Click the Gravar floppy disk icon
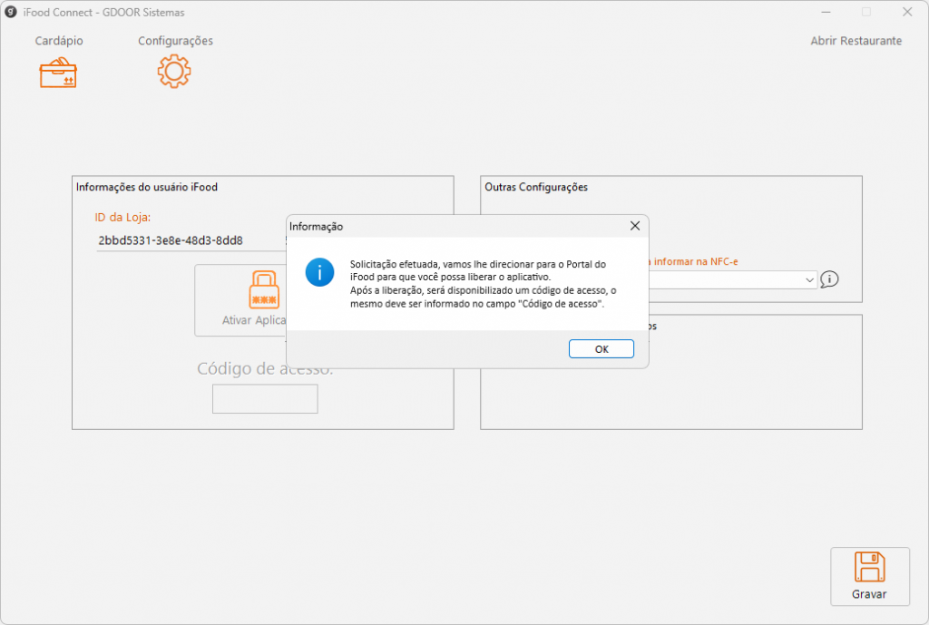The image size is (929, 625). pyautogui.click(x=869, y=567)
